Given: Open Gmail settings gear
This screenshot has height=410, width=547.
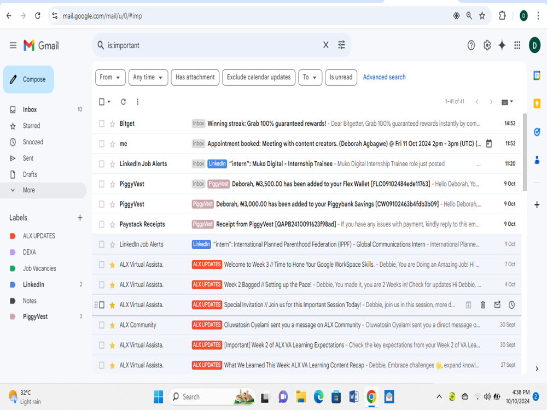Looking at the screenshot, I should point(487,45).
